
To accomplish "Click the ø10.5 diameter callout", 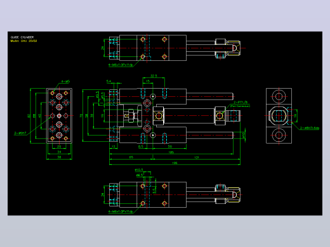I will tap(139, 170).
